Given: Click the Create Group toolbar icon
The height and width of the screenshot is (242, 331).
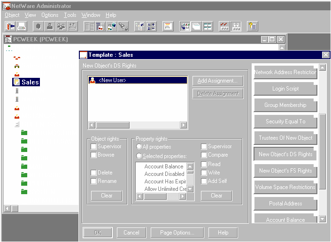Looking at the screenshot, I should click(61, 26).
